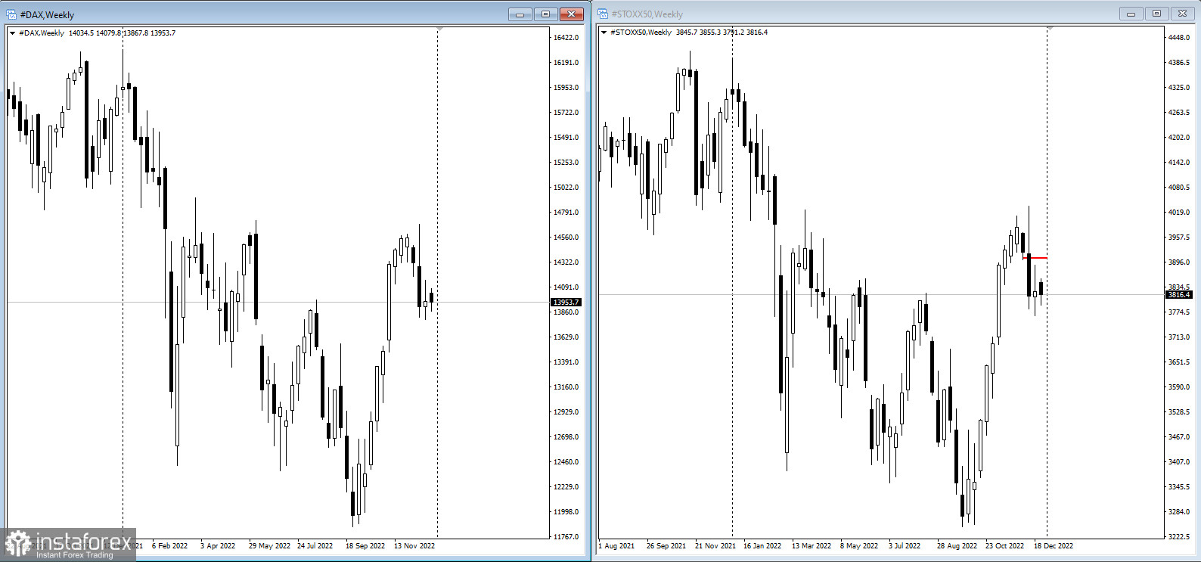
Task: Click the STOXX50 OHLC values in chart header
Action: [722, 33]
